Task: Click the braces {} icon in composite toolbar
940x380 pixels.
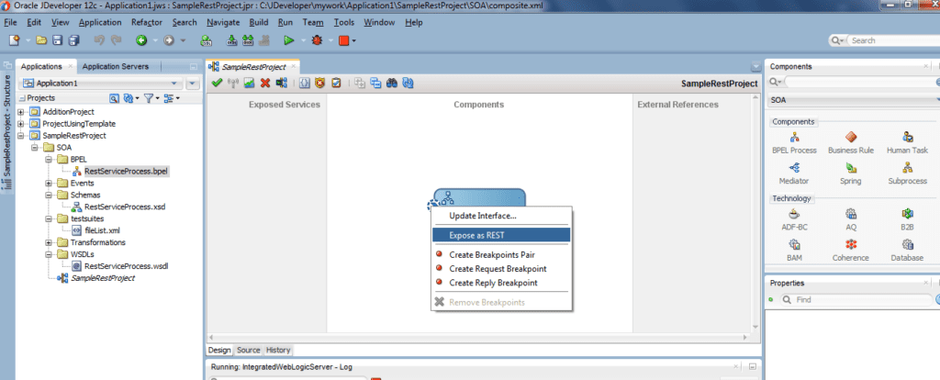Action: coord(304,84)
